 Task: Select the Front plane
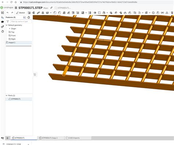pyautogui.click(x=13, y=36)
